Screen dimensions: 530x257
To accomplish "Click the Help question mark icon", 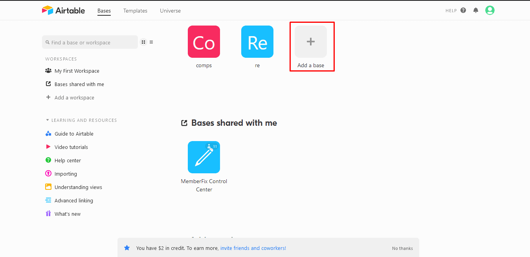I will pos(463,11).
